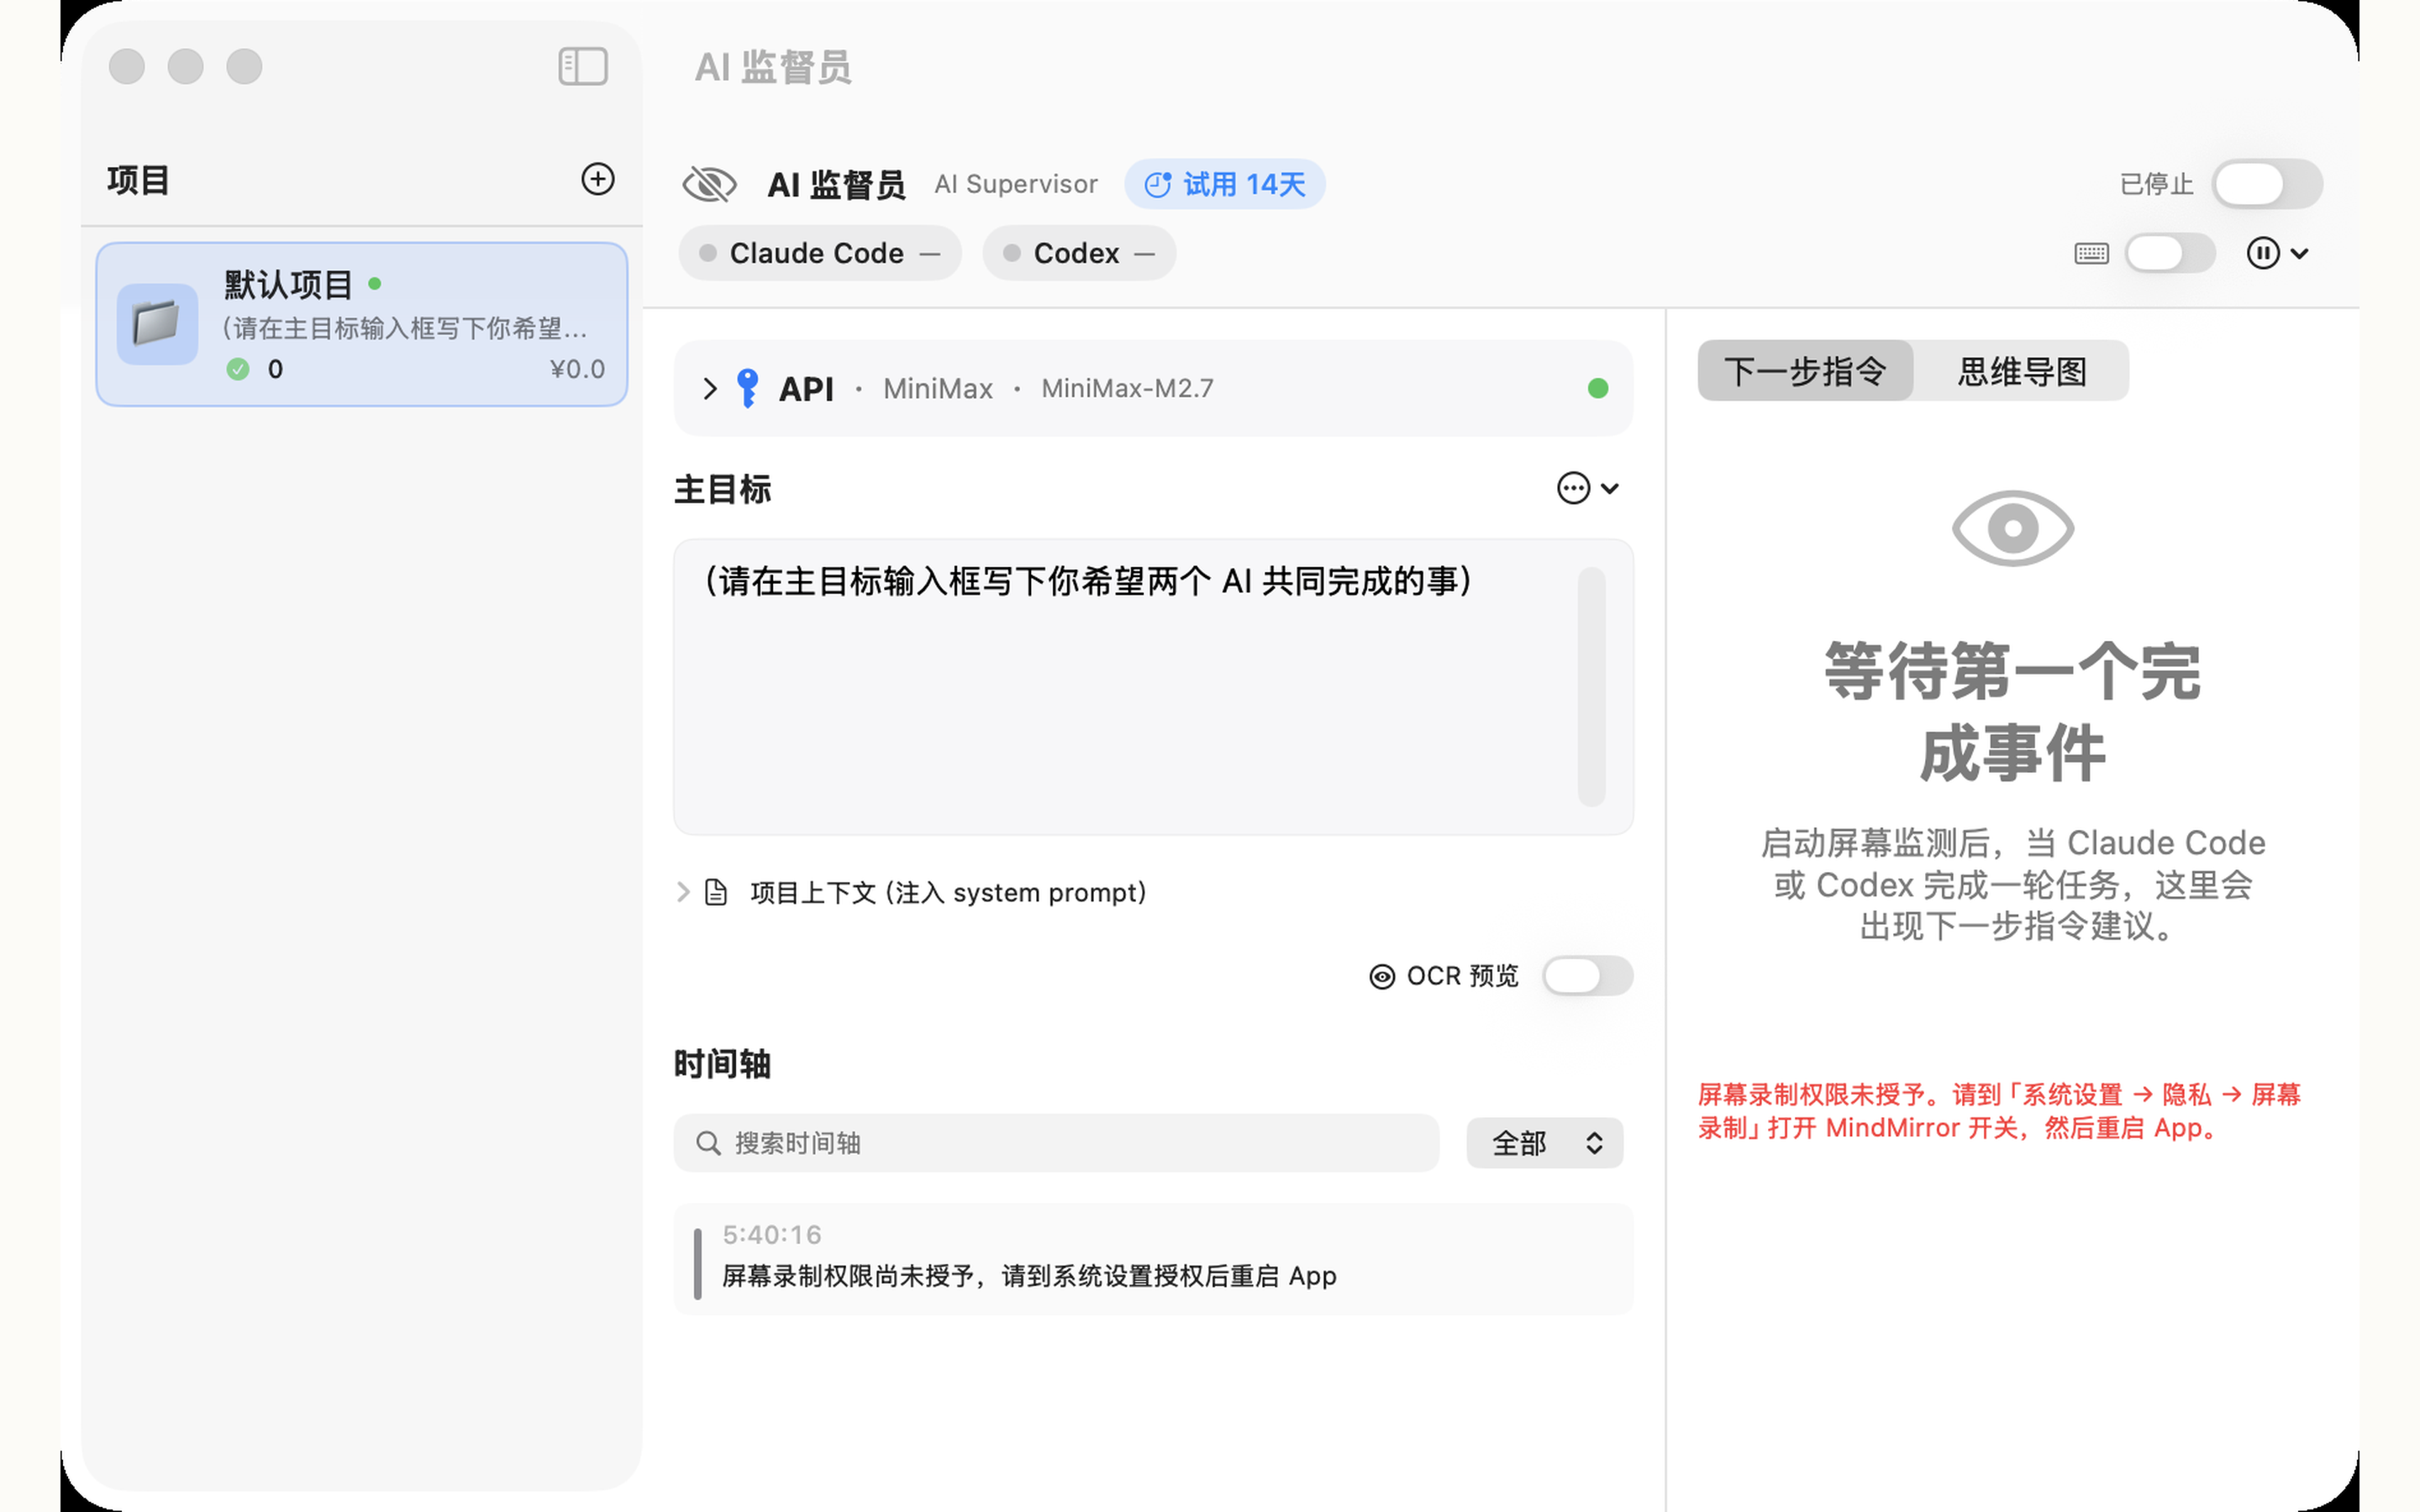Viewport: 2420px width, 1512px height.
Task: Open the 全部 timeline filter dropdown
Action: click(1544, 1143)
